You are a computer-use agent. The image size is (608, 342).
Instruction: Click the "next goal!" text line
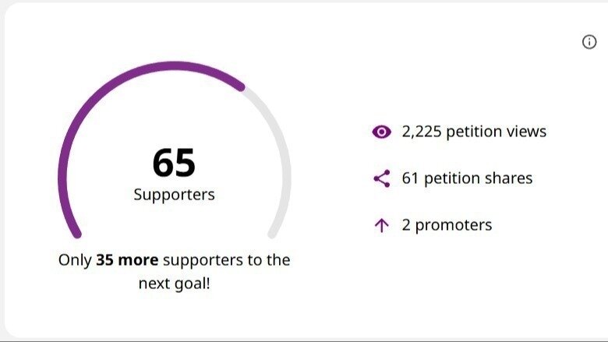[174, 284]
